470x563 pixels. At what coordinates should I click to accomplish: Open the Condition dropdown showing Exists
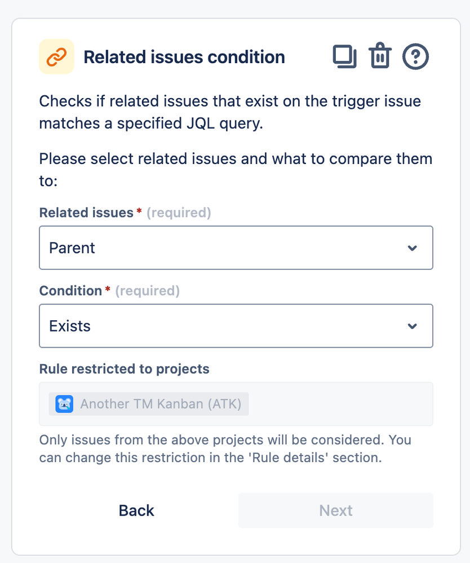236,326
